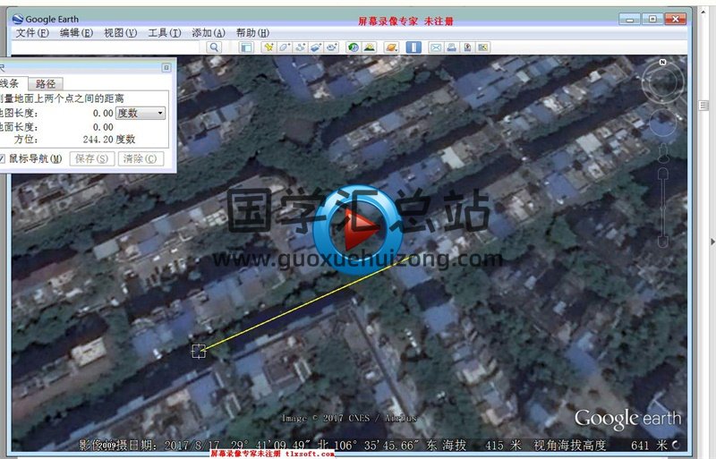
Task: Select the add polygon tool
Action: (x=284, y=47)
